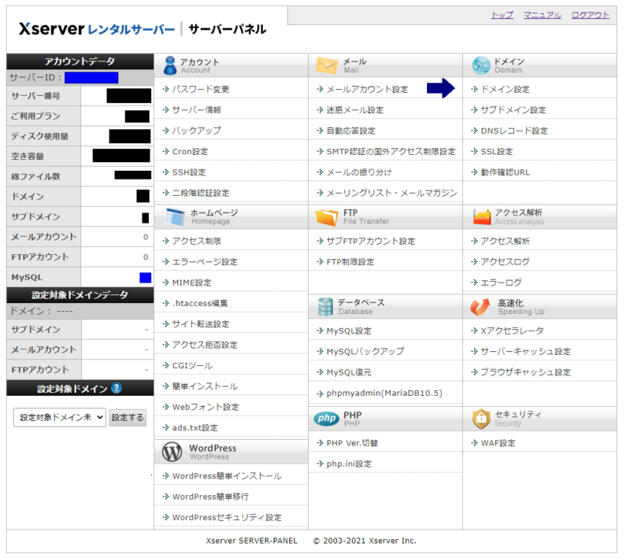Open 自動応答設定
Image resolution: width=630 pixels, height=558 pixels.
[x=350, y=131]
